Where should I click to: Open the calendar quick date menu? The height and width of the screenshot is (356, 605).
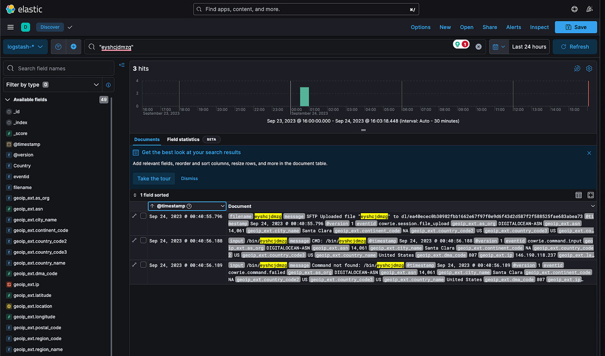coord(498,47)
